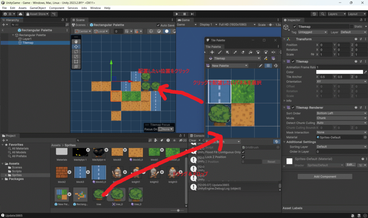
Task: Toggle the Lock Z Position checkbox
Action: pos(243,157)
